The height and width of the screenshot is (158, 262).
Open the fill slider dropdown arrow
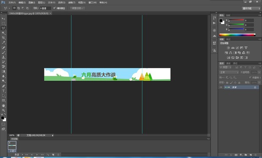pyautogui.click(x=259, y=83)
